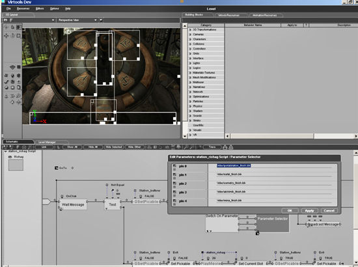Click the pin 3 file path field
The width and height of the screenshot is (358, 267).
[274, 192]
